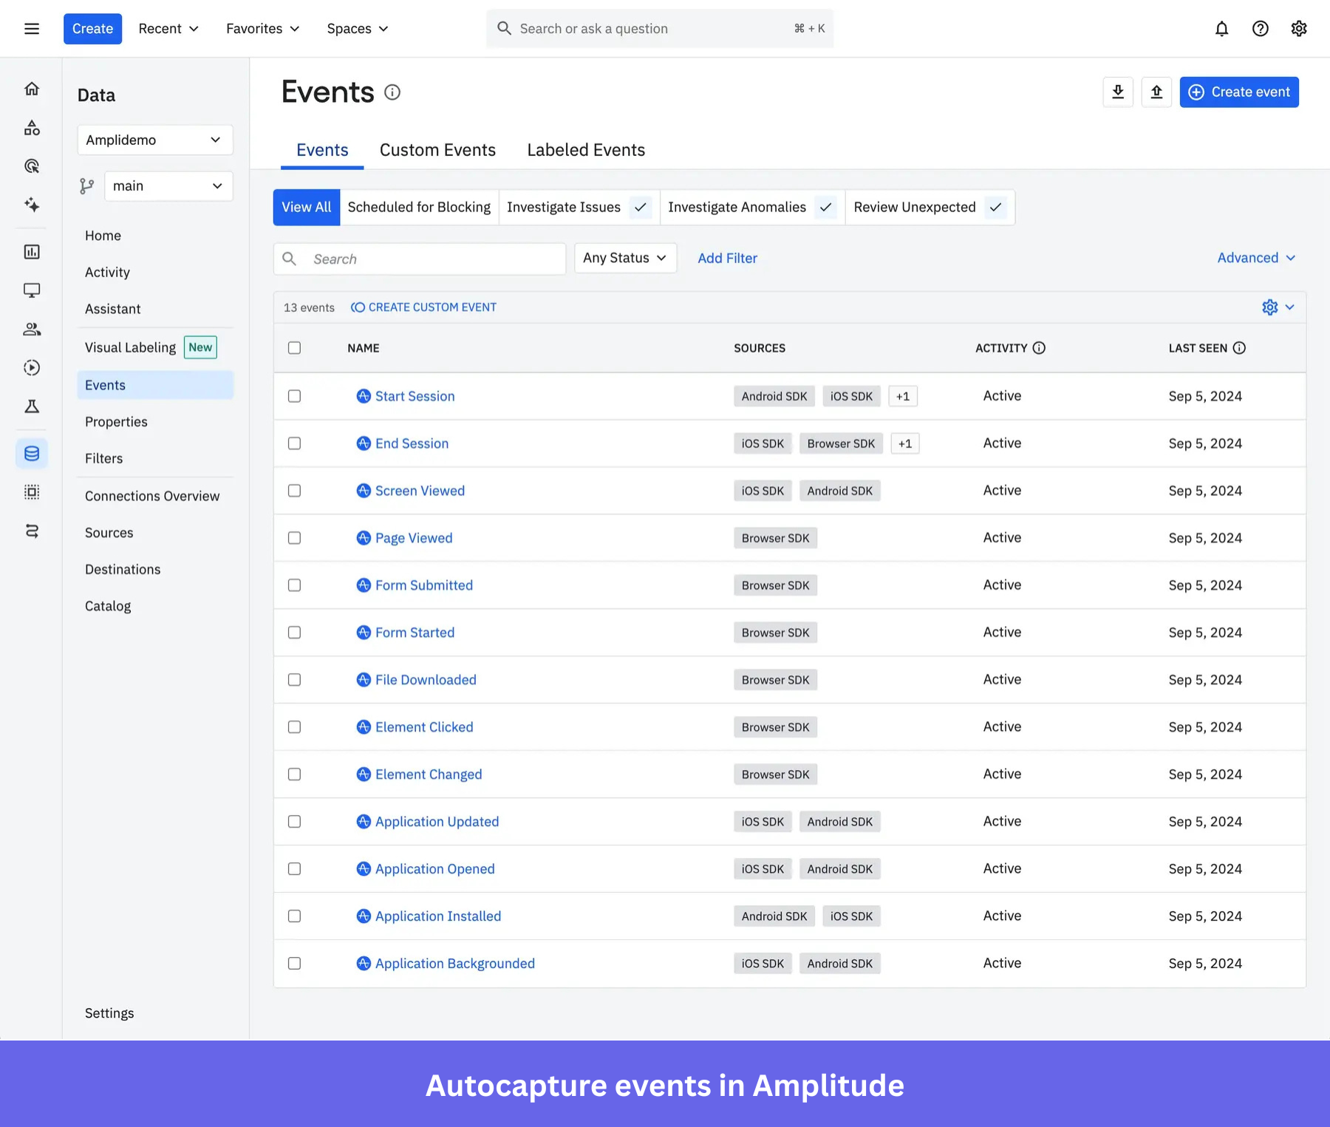Image resolution: width=1330 pixels, height=1127 pixels.
Task: Click the Create event button
Action: [1239, 92]
